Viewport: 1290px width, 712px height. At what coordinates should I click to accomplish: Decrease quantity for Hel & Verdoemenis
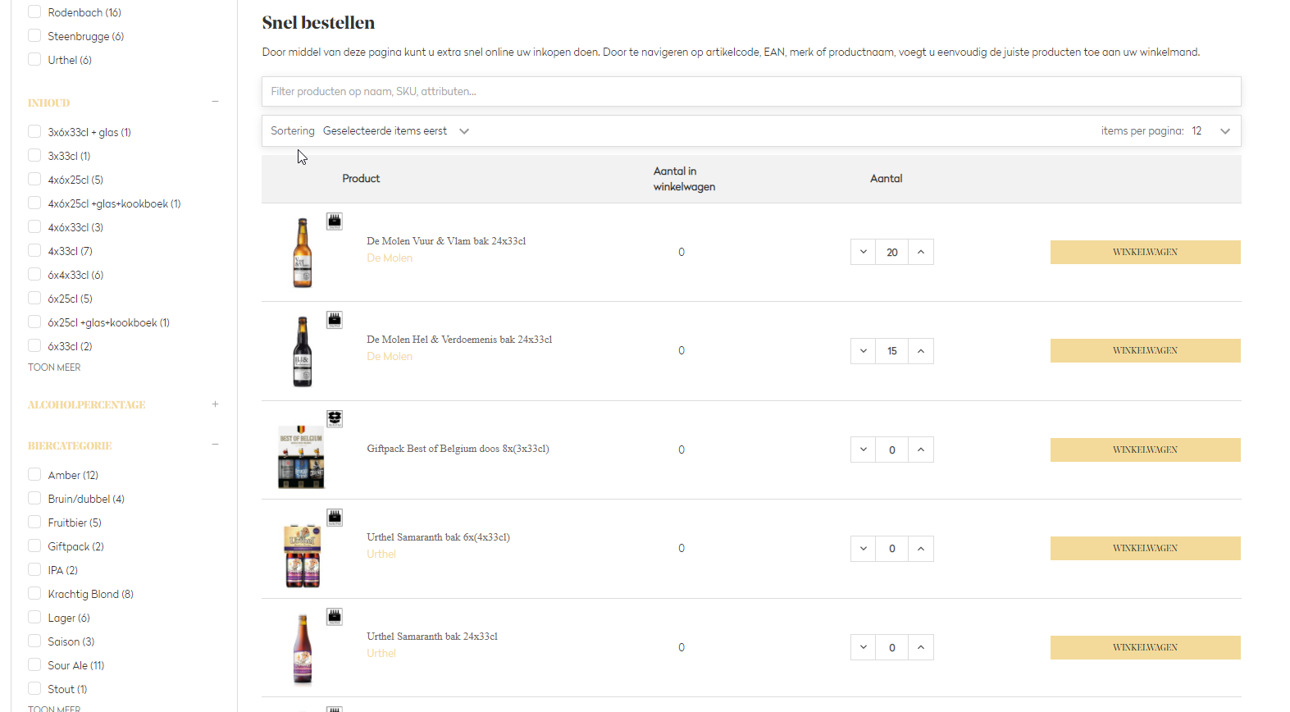coord(864,351)
